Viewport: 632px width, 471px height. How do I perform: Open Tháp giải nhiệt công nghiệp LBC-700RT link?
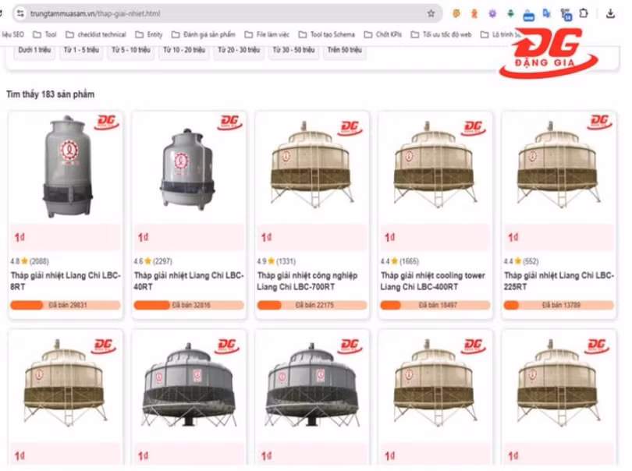tap(307, 282)
